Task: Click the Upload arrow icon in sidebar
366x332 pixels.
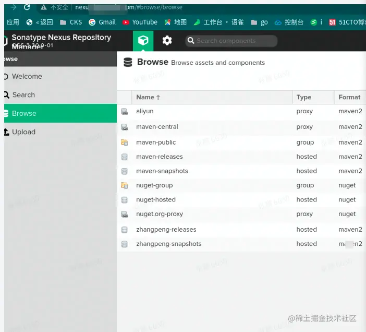Action: [7, 132]
